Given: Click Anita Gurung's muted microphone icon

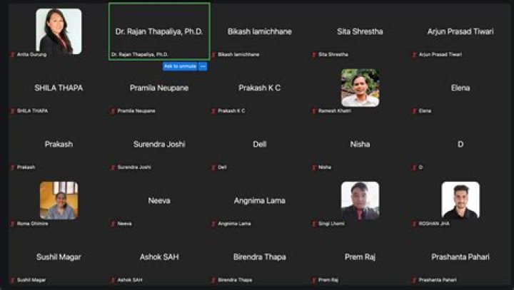Looking at the screenshot, I should coord(12,55).
